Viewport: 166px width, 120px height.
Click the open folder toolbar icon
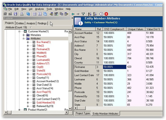(x=10, y=14)
